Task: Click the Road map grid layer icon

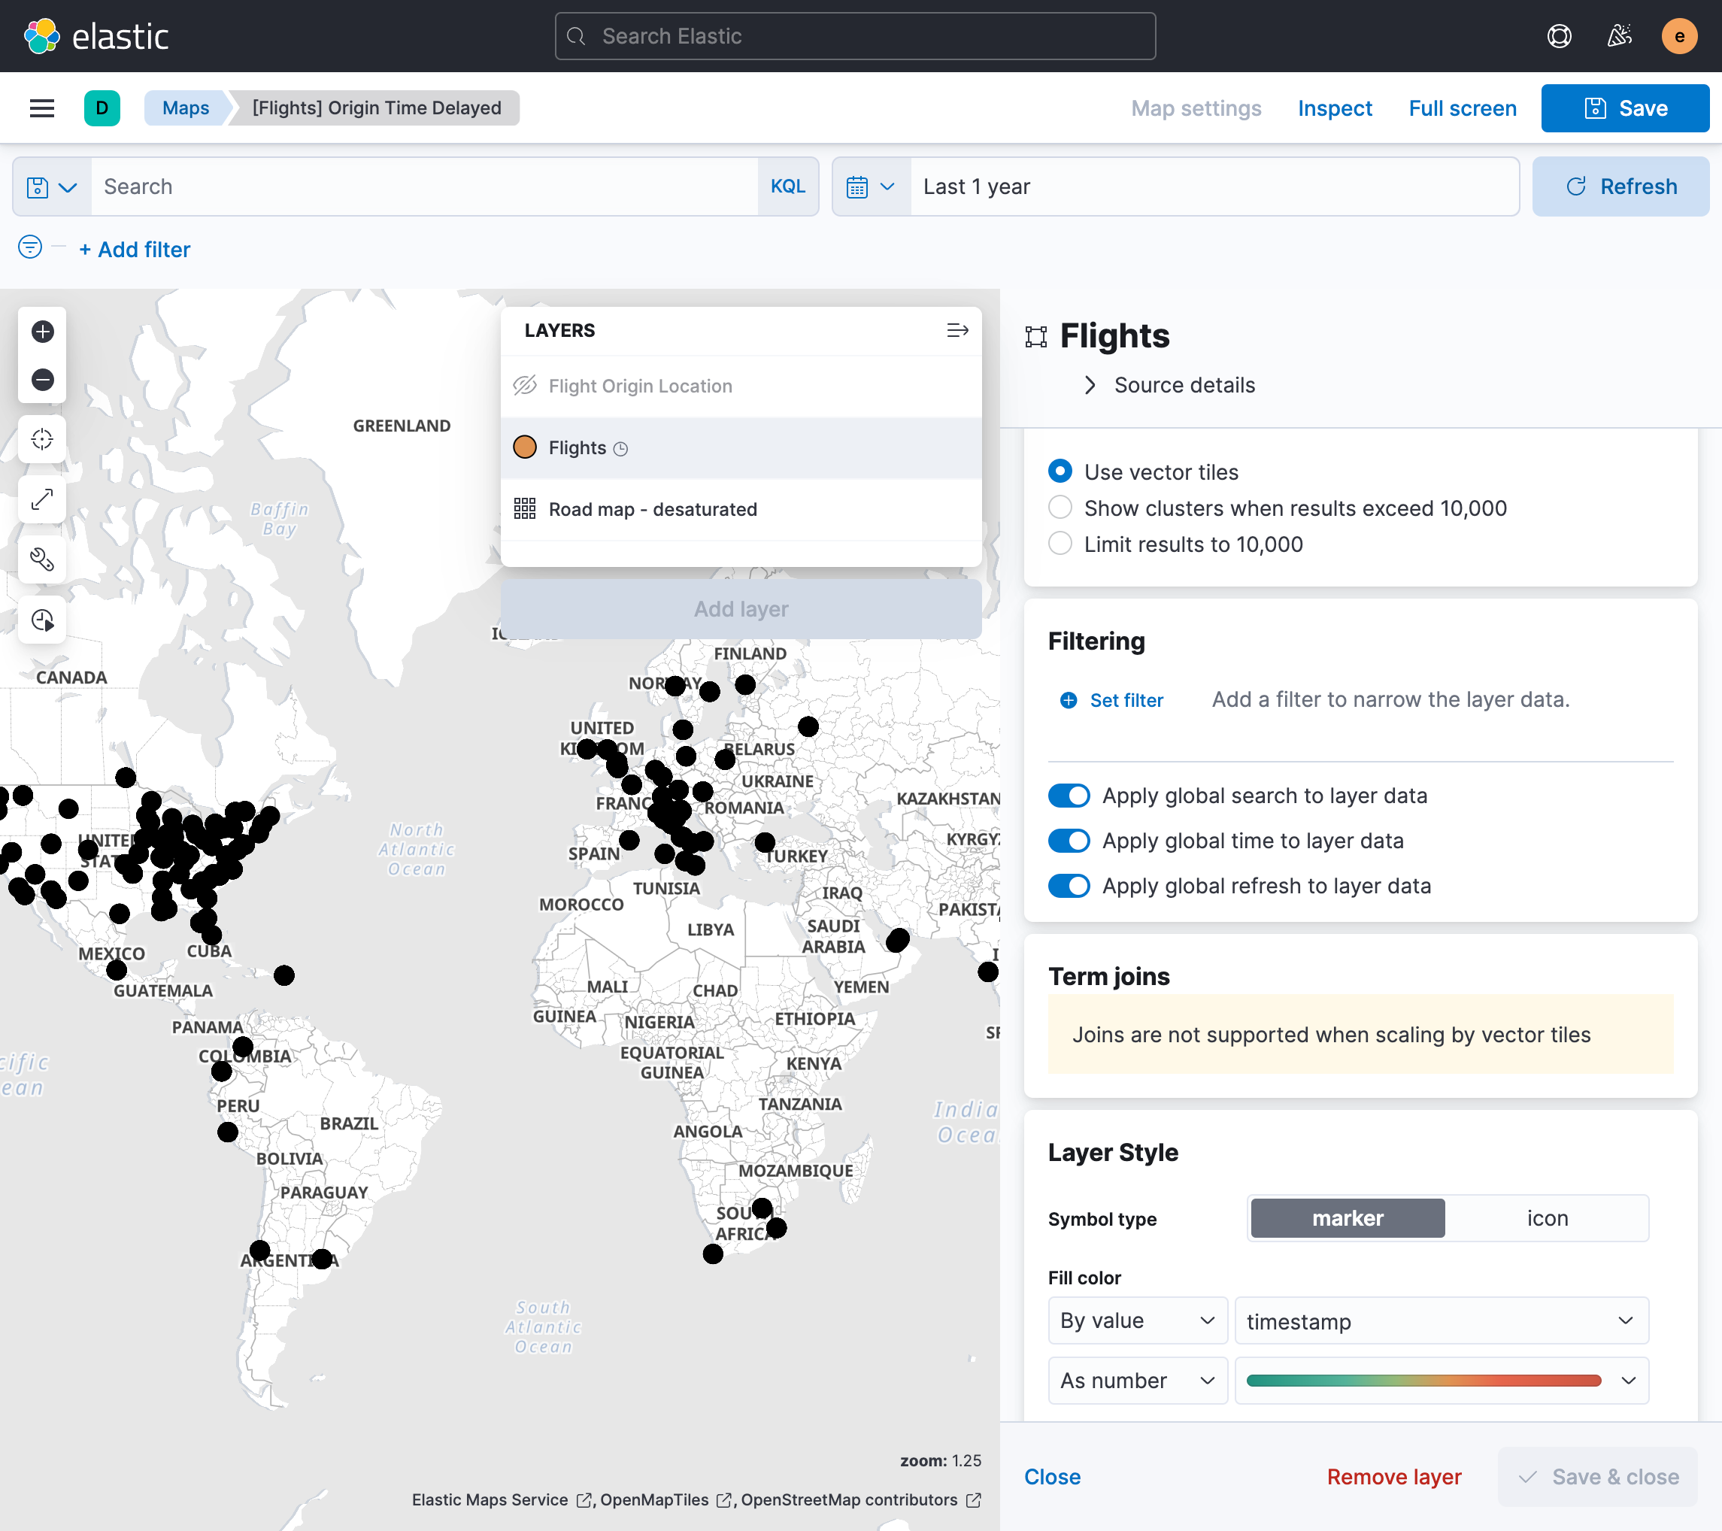Action: (x=525, y=509)
